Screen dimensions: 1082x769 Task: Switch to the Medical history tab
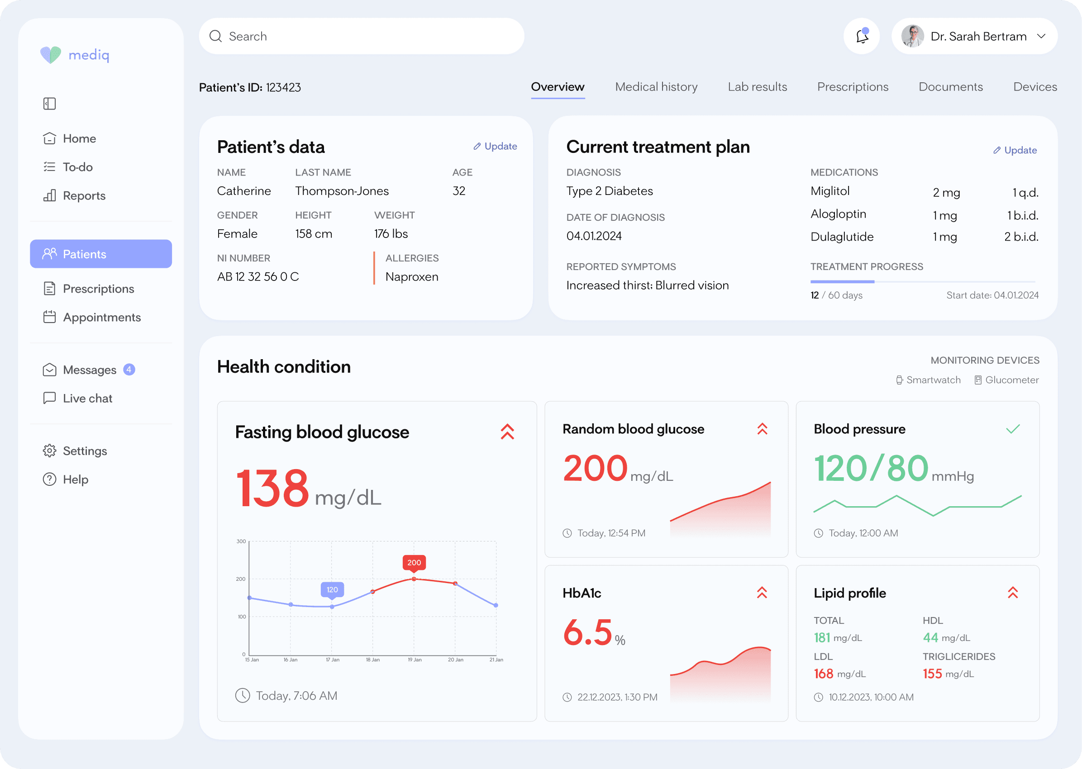656,87
